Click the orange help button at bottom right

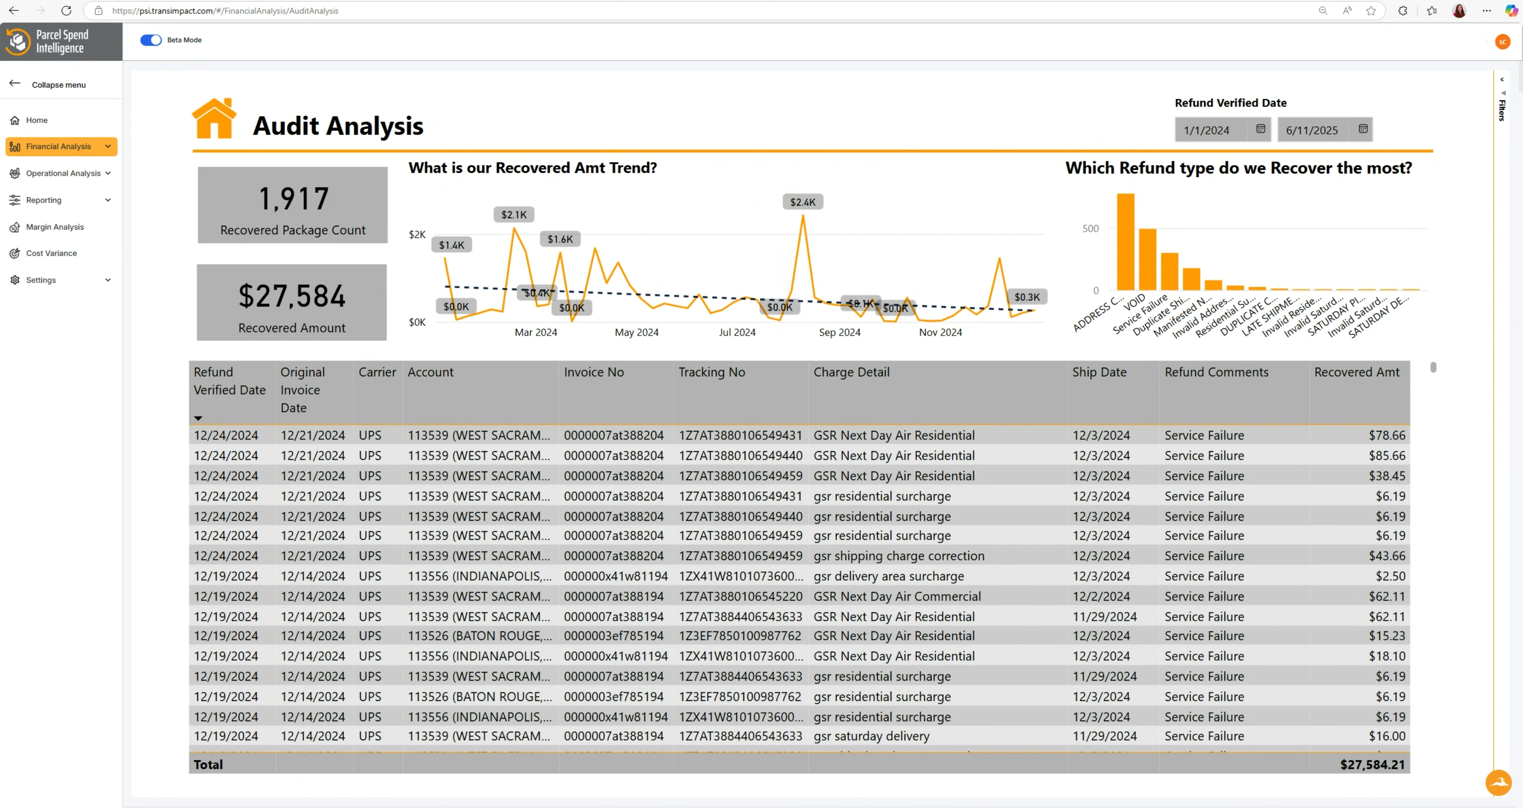pos(1498,782)
